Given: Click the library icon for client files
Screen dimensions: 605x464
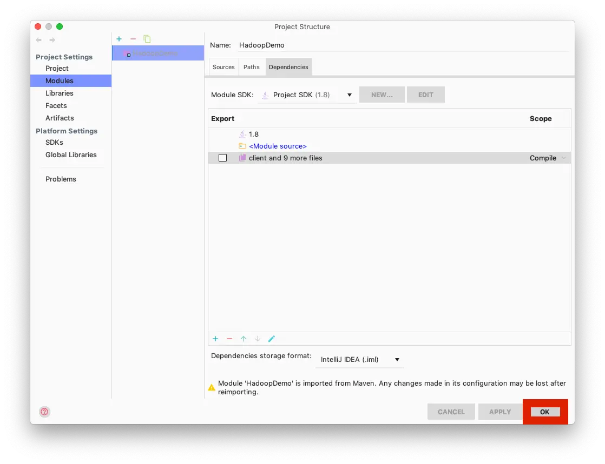Looking at the screenshot, I should point(242,158).
